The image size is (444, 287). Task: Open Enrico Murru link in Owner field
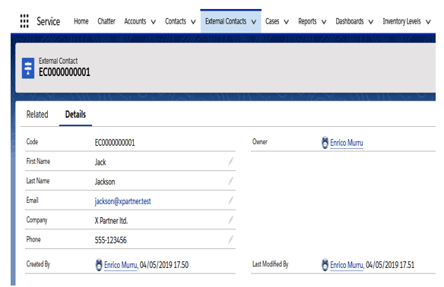[347, 143]
